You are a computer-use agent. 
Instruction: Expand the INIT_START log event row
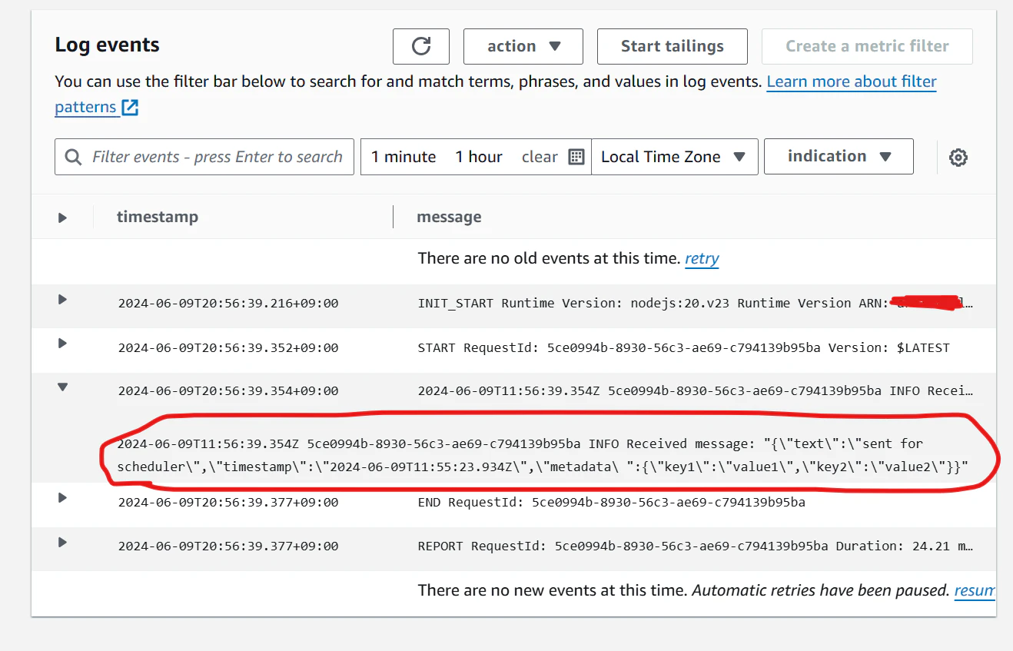pos(63,300)
